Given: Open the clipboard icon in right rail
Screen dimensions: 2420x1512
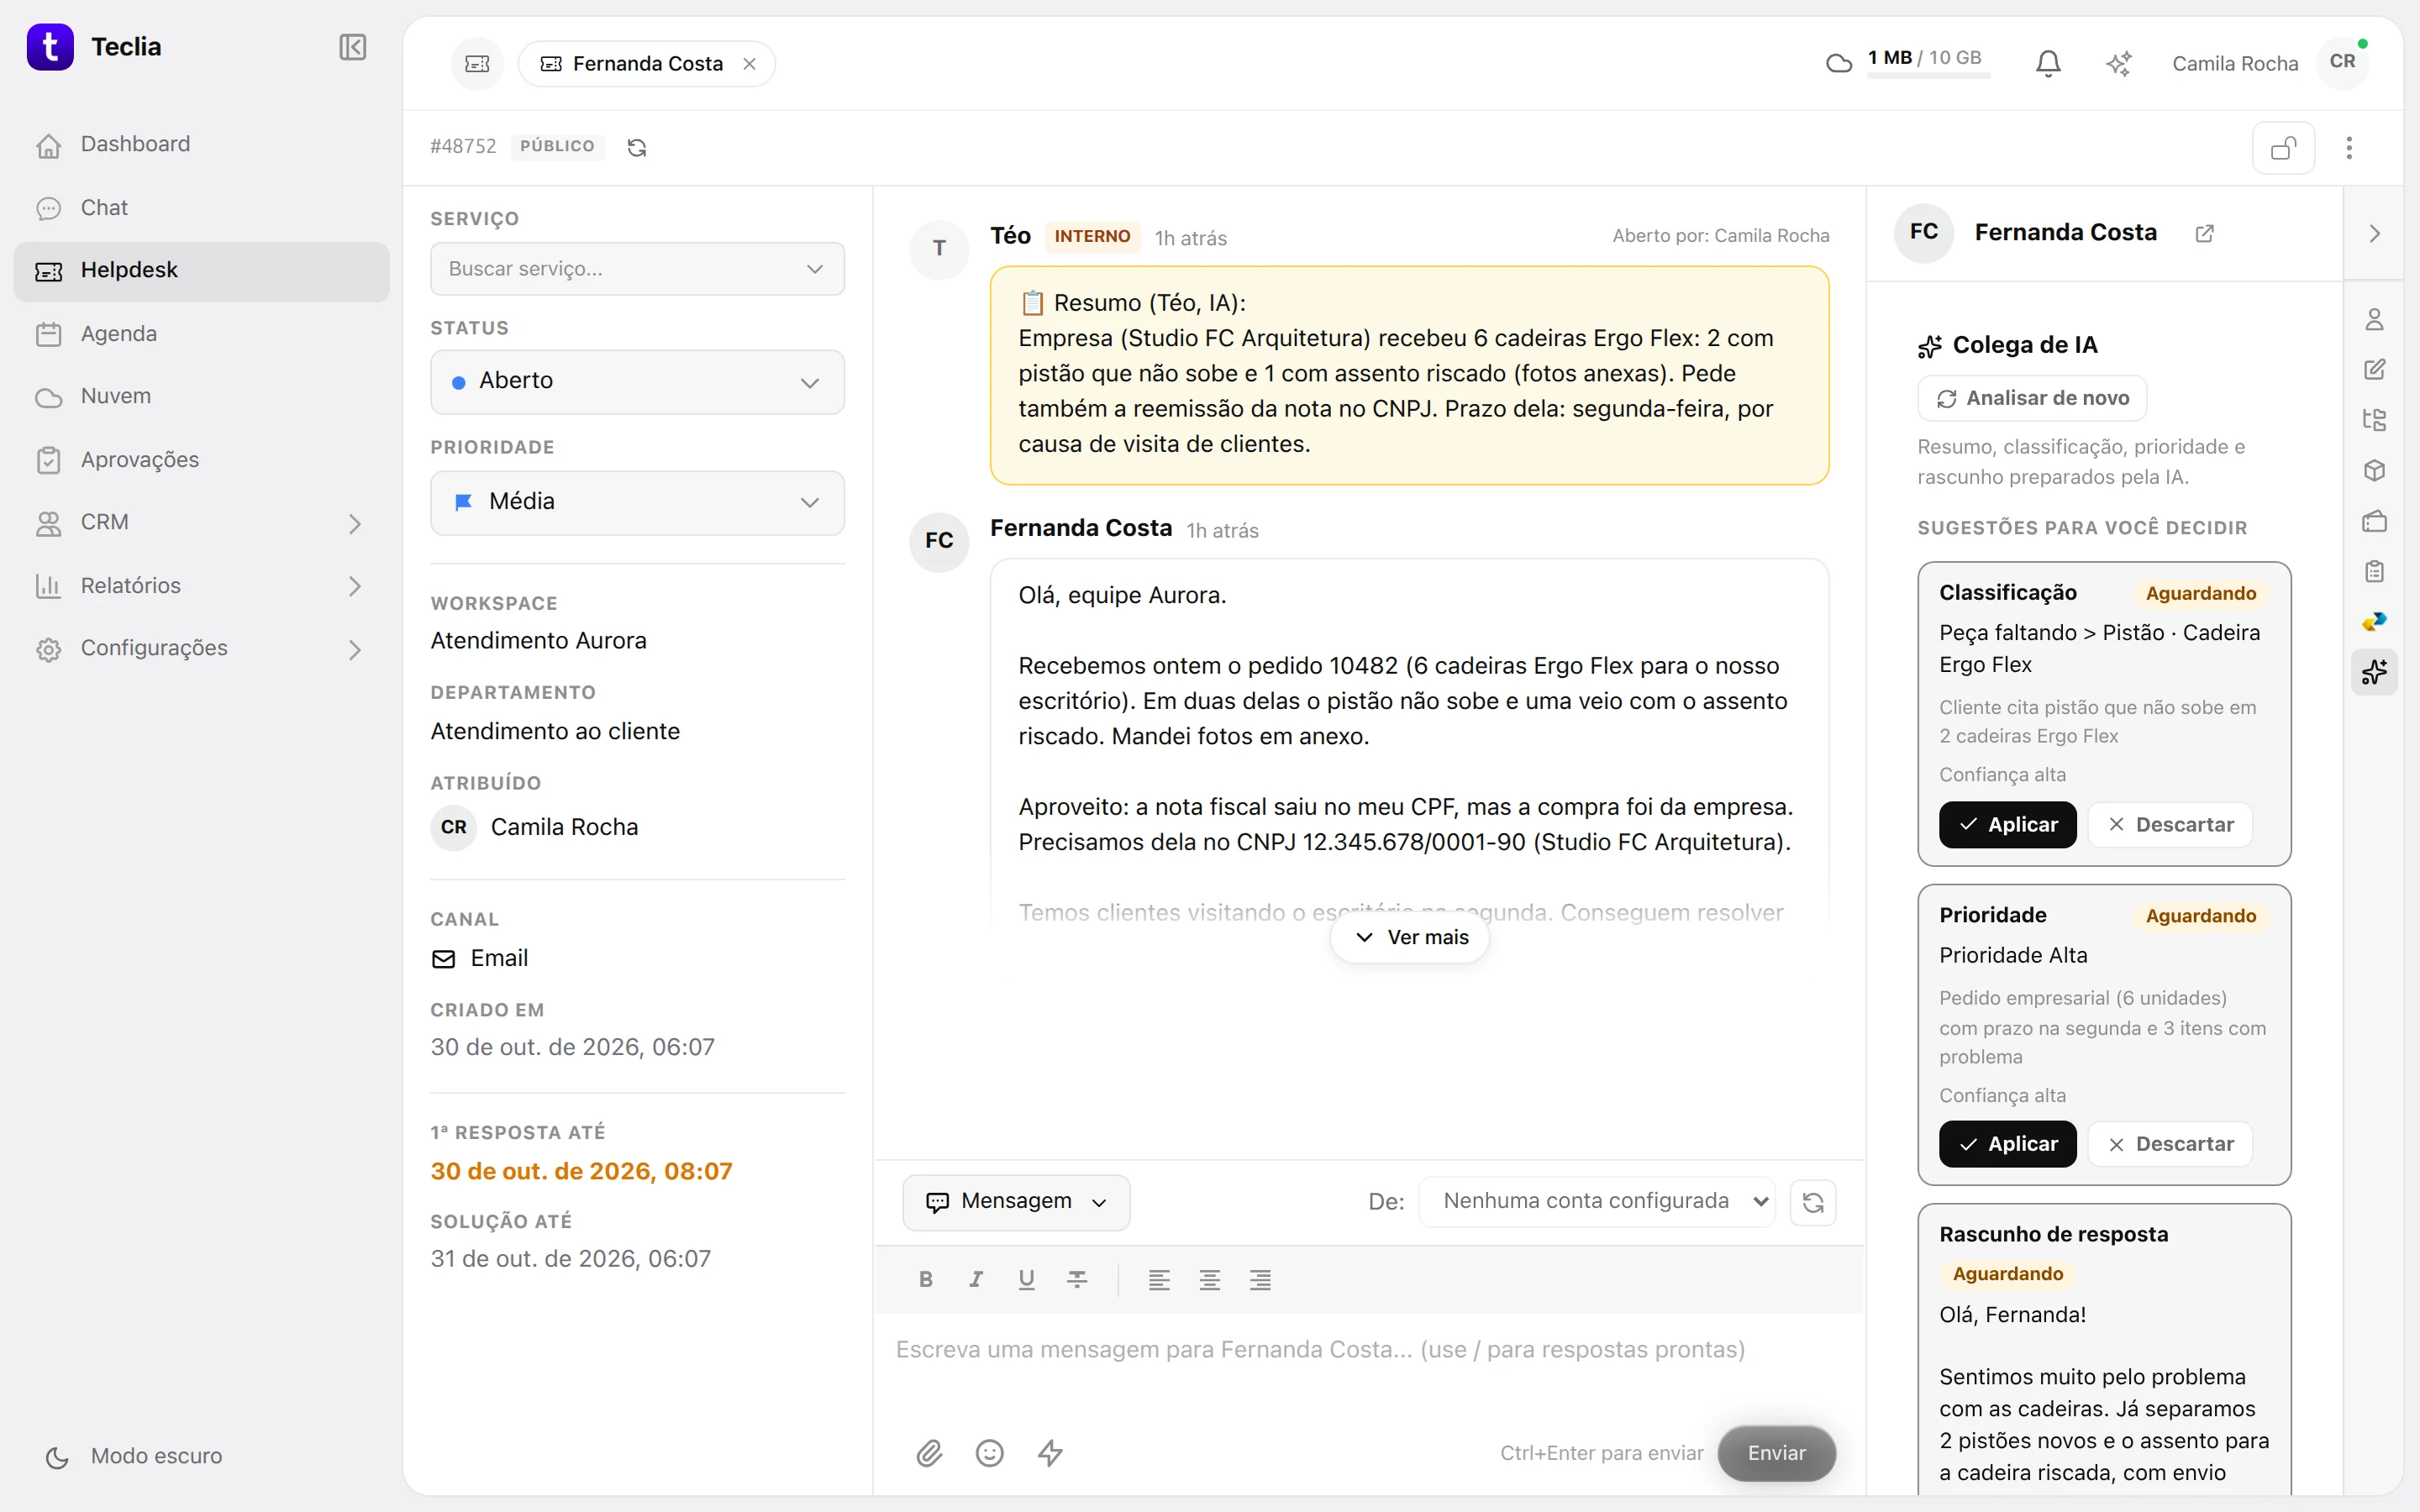Looking at the screenshot, I should 2374,572.
